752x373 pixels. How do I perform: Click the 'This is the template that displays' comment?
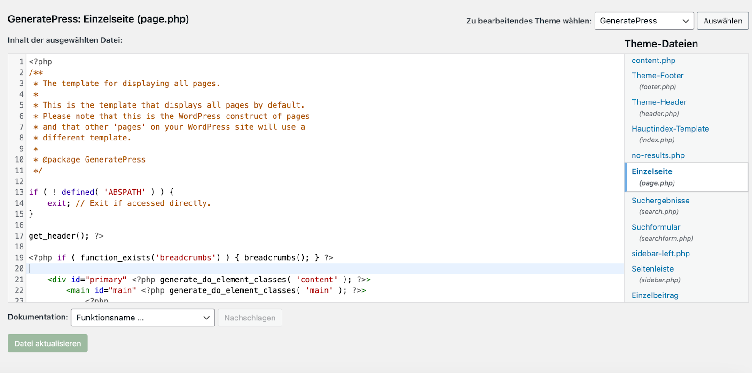coord(169,105)
